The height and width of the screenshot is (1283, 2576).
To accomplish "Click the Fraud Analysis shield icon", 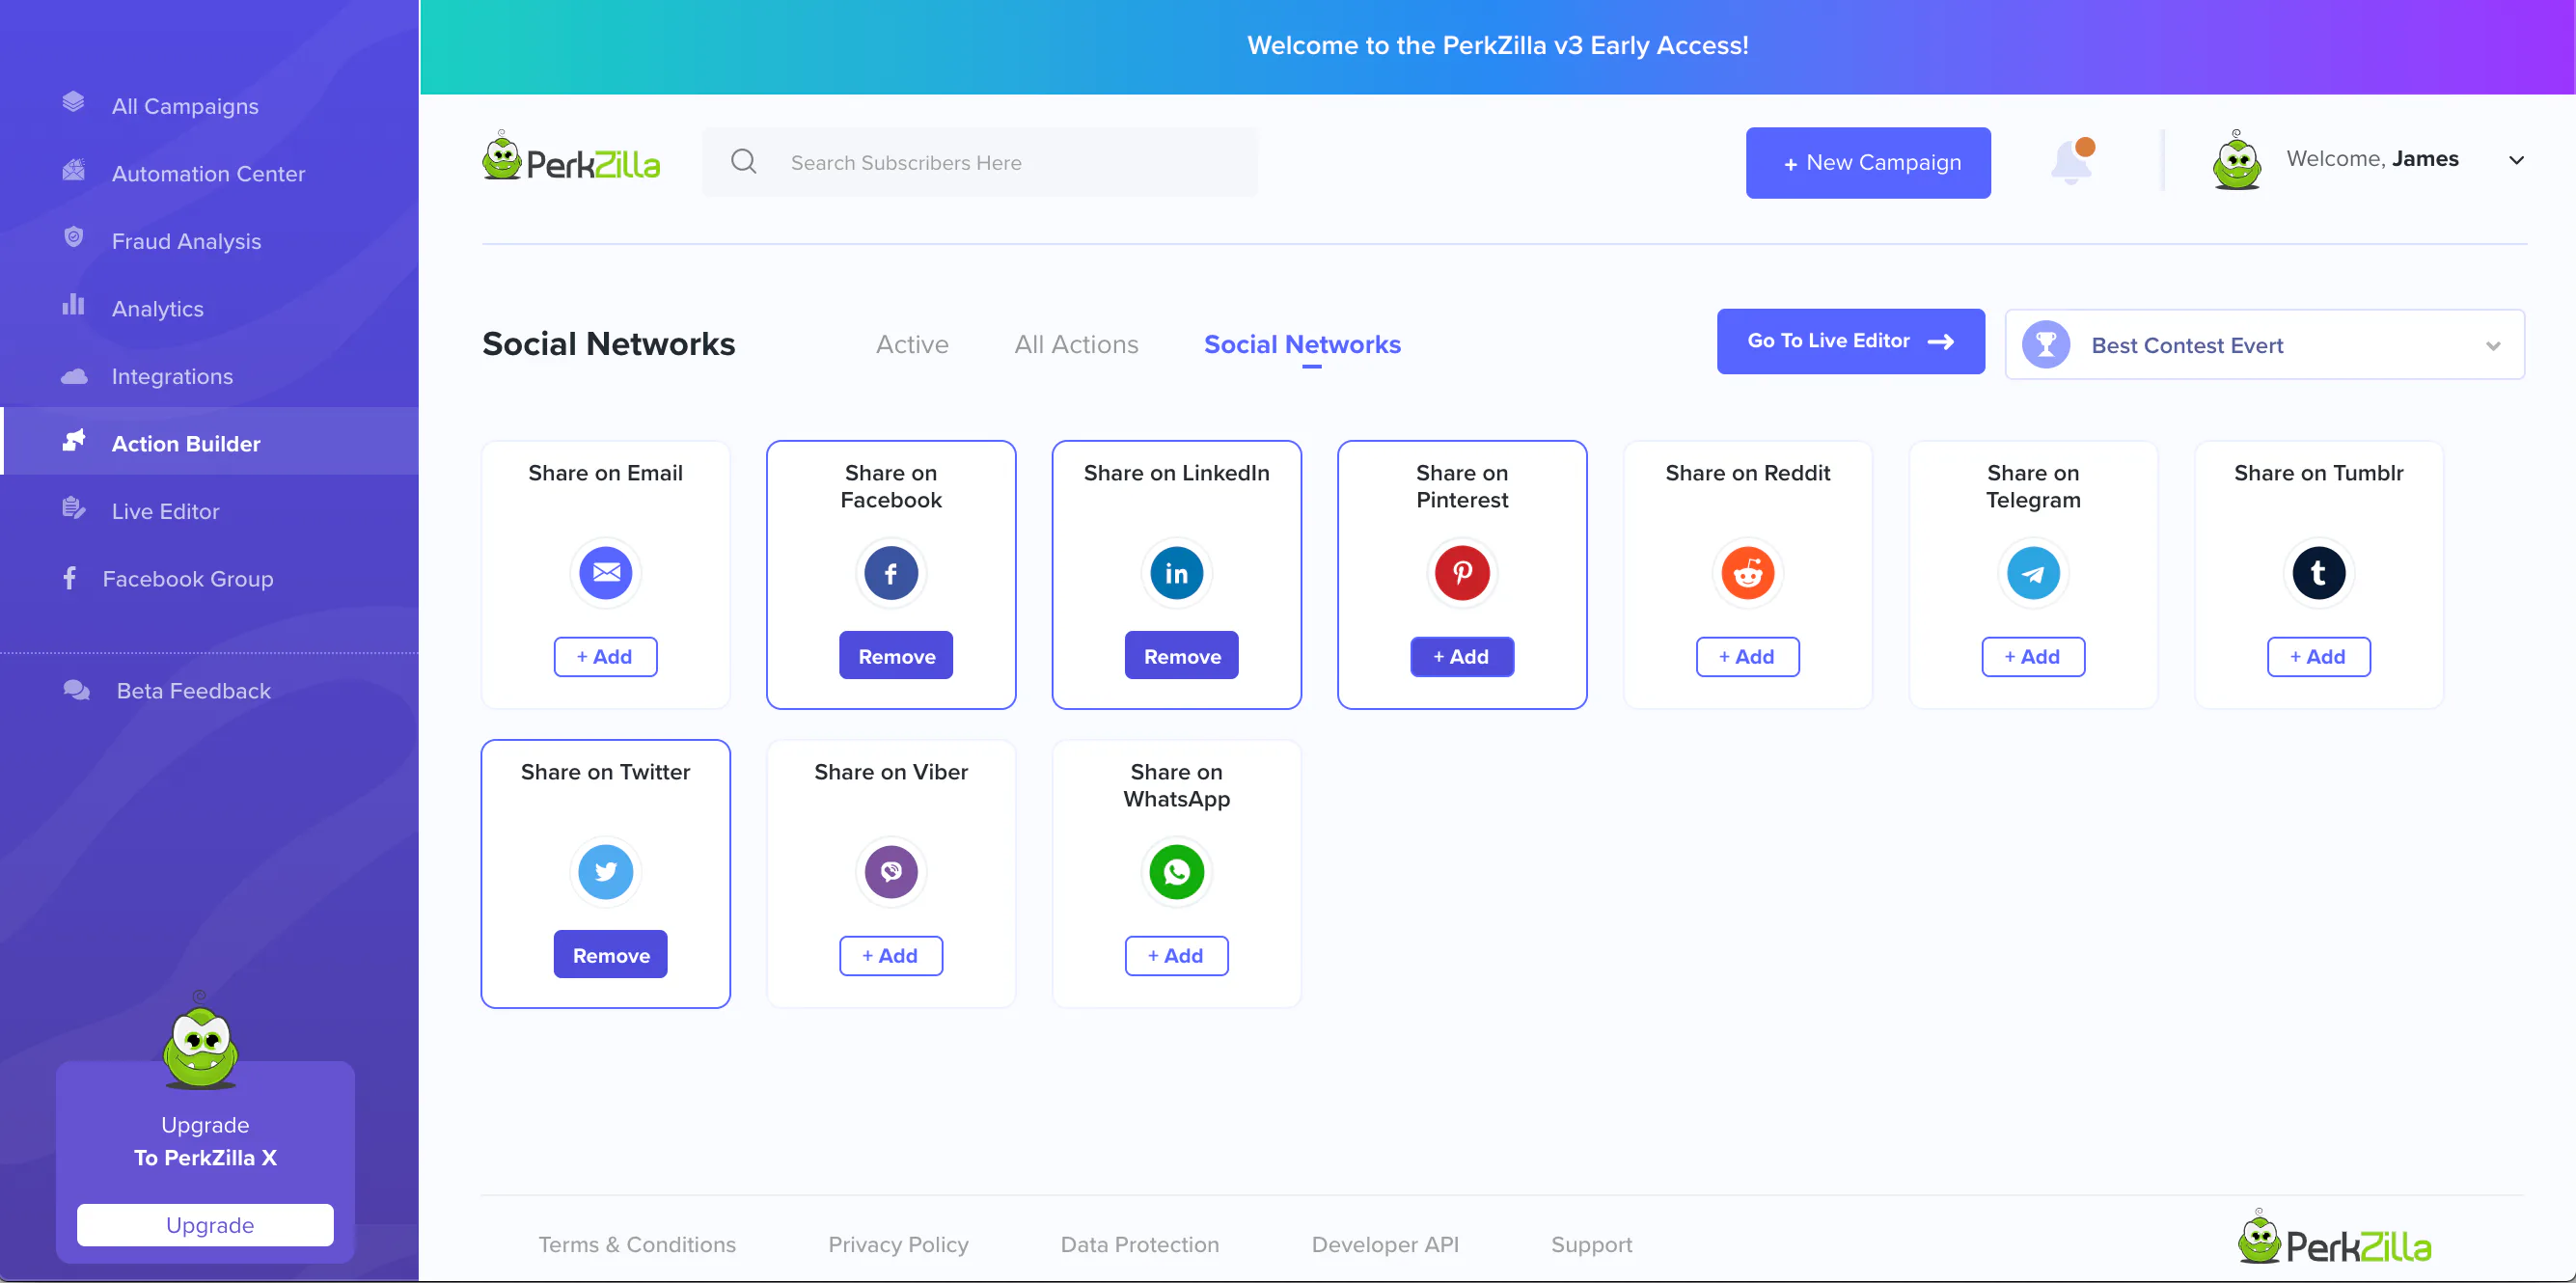I will pyautogui.click(x=73, y=237).
